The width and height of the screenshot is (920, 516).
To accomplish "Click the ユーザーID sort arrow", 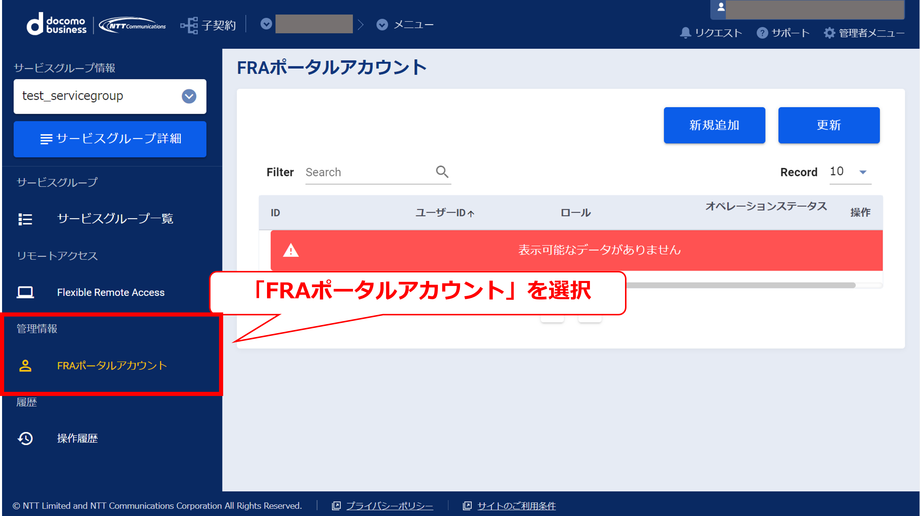I will pos(471,213).
